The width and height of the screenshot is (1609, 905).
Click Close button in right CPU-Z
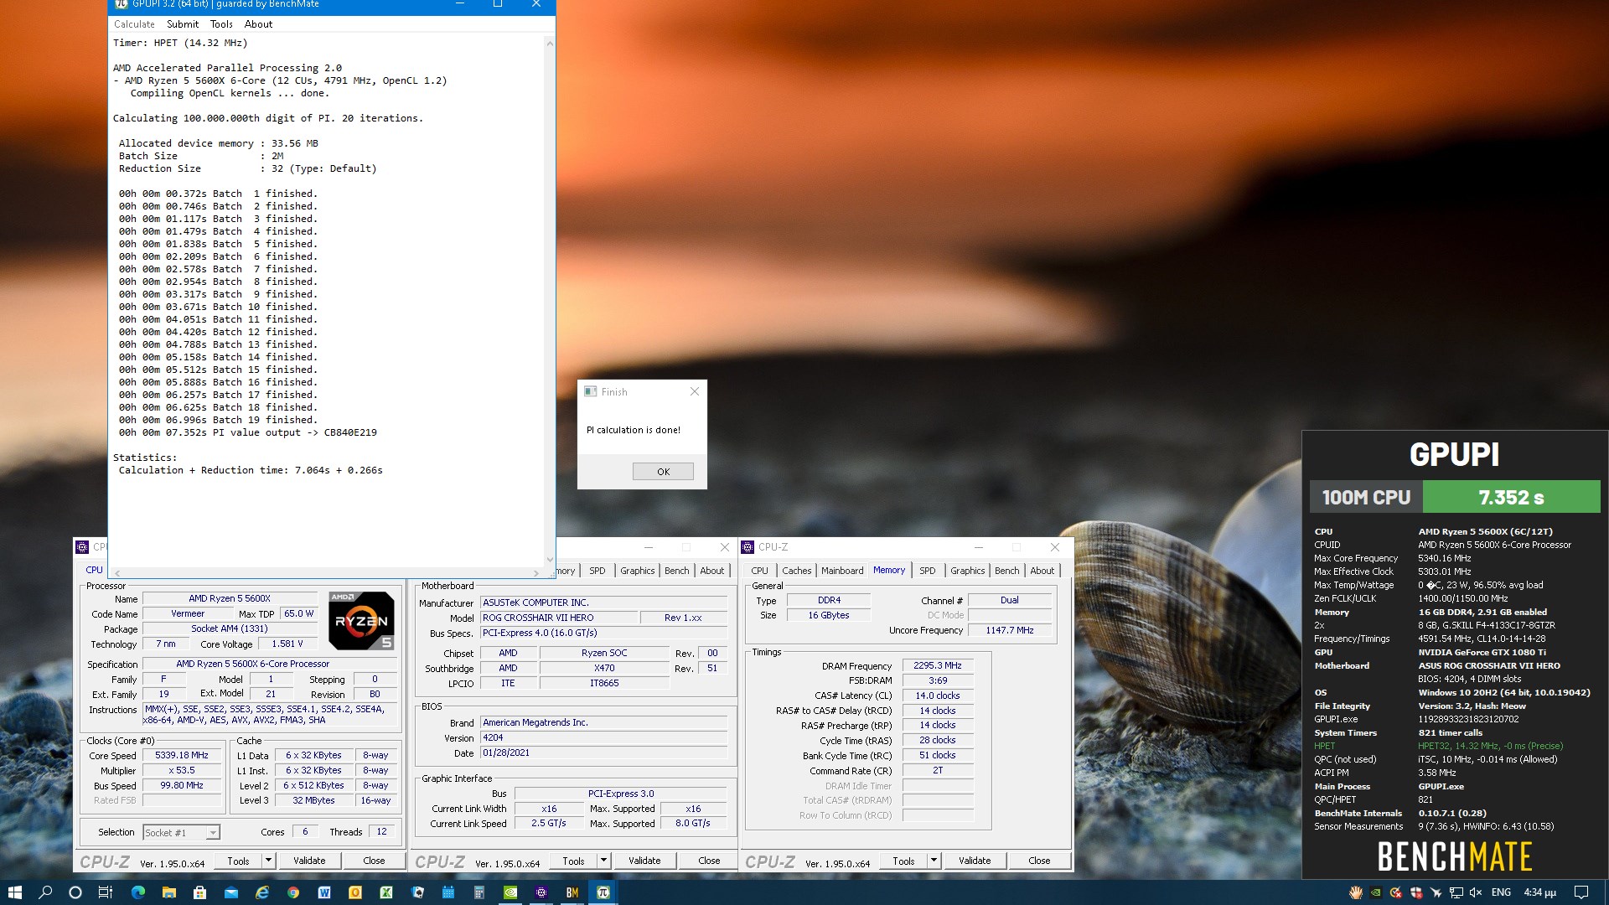coord(1039,861)
